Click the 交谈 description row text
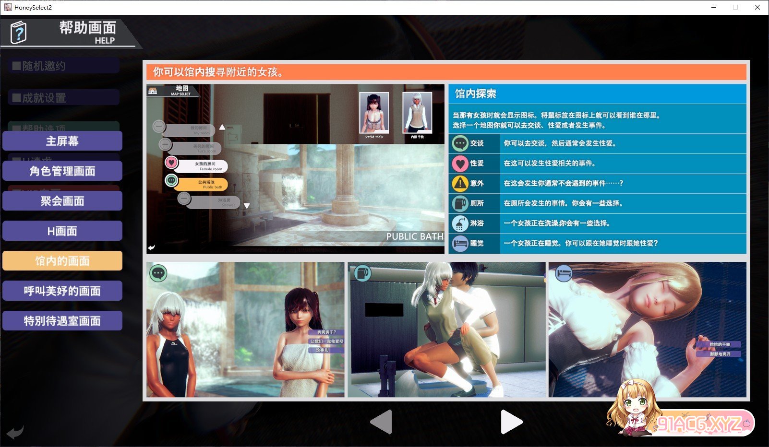Image resolution: width=769 pixels, height=447 pixels. 560,143
